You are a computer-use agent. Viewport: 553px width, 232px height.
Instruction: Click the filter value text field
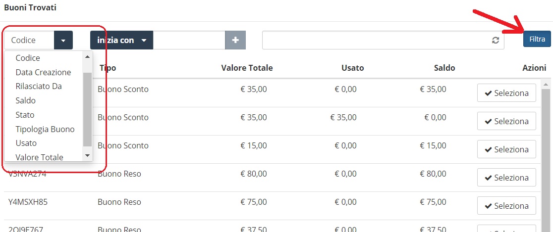tap(189, 40)
